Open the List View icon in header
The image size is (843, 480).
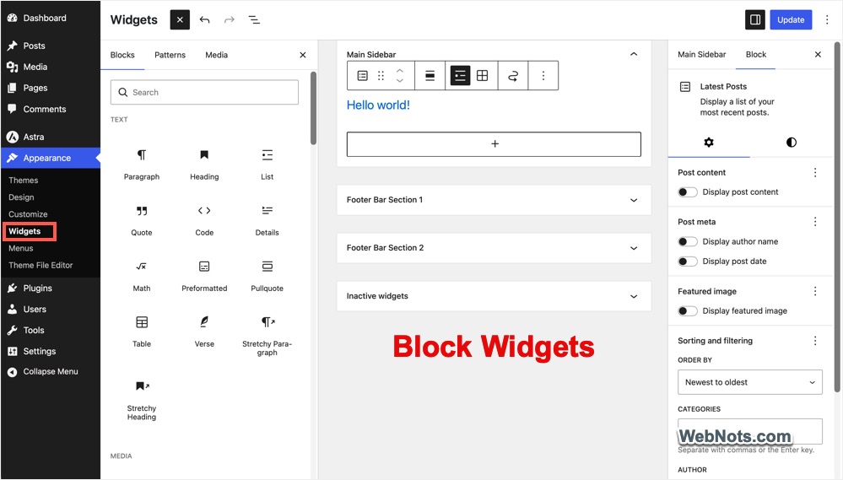pyautogui.click(x=254, y=20)
